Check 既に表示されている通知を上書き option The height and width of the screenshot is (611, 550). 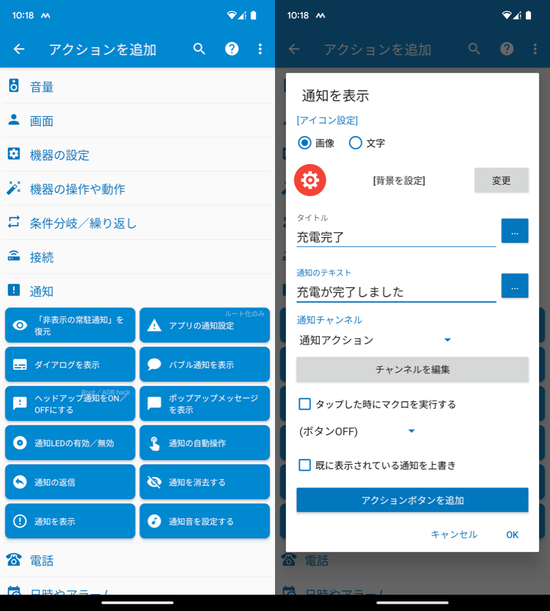(x=305, y=465)
